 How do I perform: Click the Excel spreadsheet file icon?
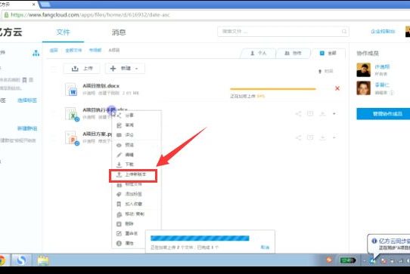coord(72,114)
